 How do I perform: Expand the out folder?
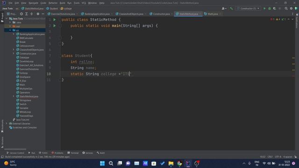click(10, 26)
